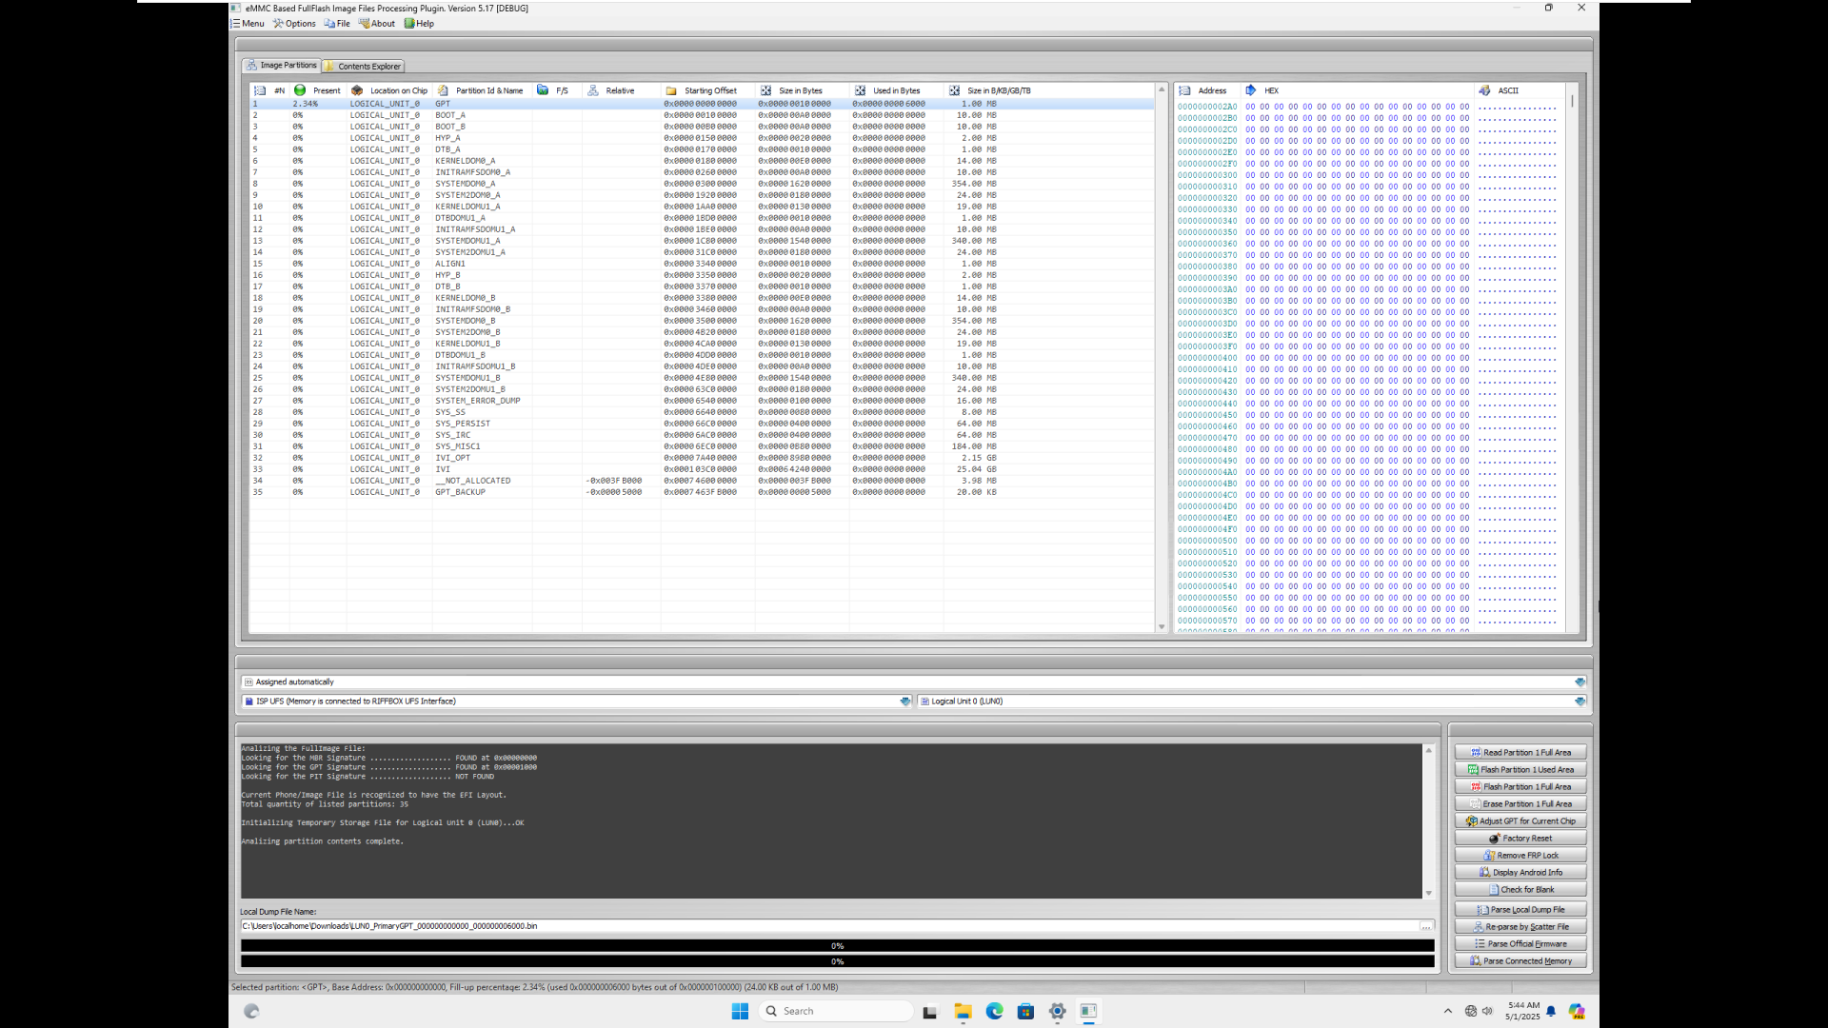
Task: Expand the Assigned automatically dropdown
Action: (x=1580, y=682)
